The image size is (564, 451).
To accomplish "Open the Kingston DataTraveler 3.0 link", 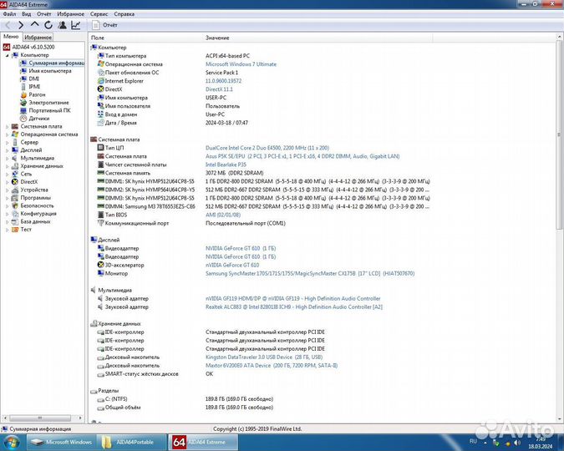I will 264,357.
